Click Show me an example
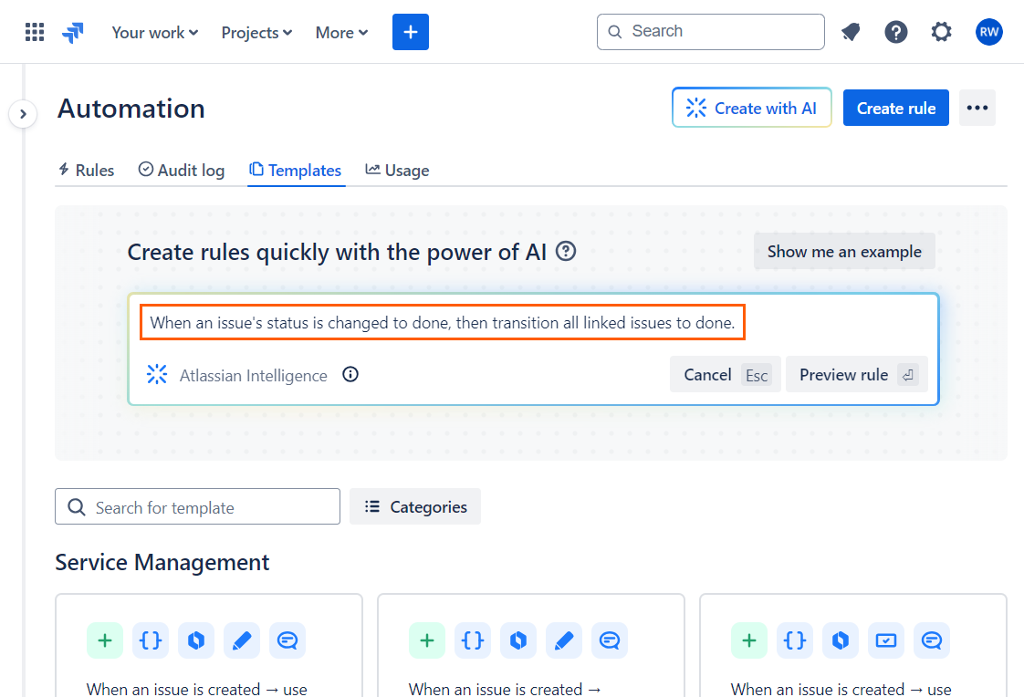Image resolution: width=1024 pixels, height=697 pixels. [843, 251]
